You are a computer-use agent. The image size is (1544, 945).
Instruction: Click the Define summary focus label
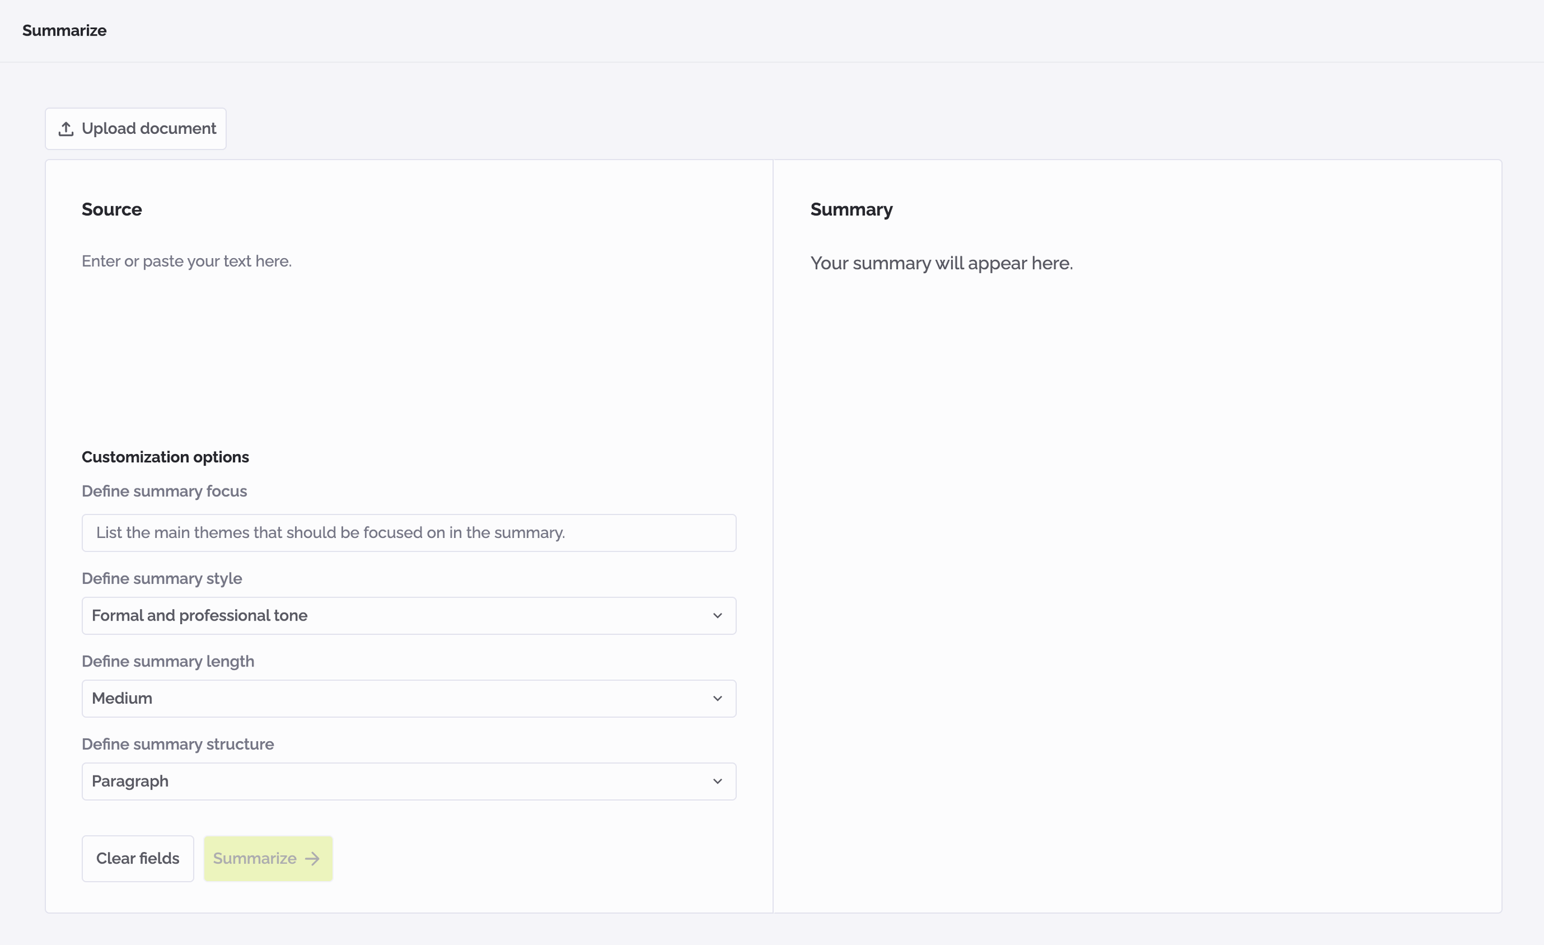point(163,491)
